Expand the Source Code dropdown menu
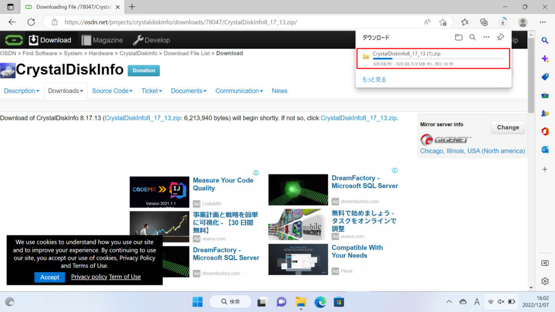555x312 pixels. click(112, 91)
